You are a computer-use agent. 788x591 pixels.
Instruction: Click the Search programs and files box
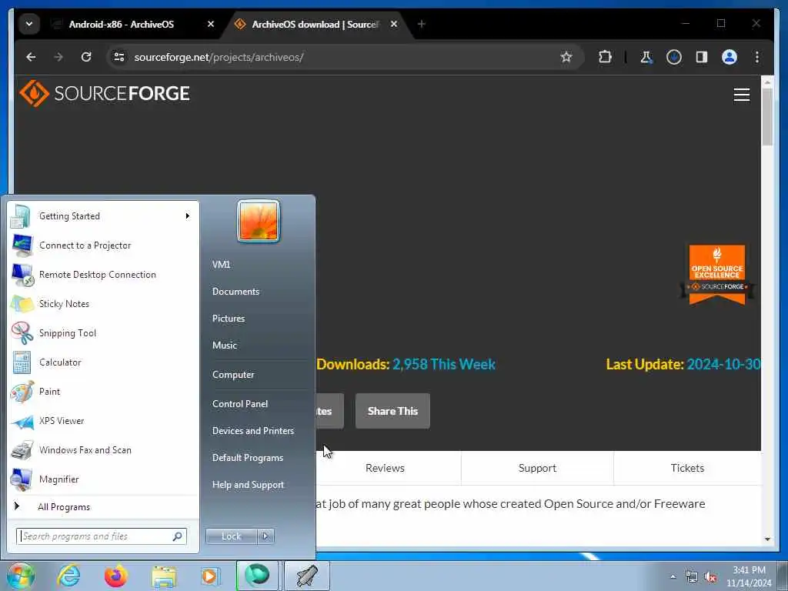pyautogui.click(x=102, y=536)
